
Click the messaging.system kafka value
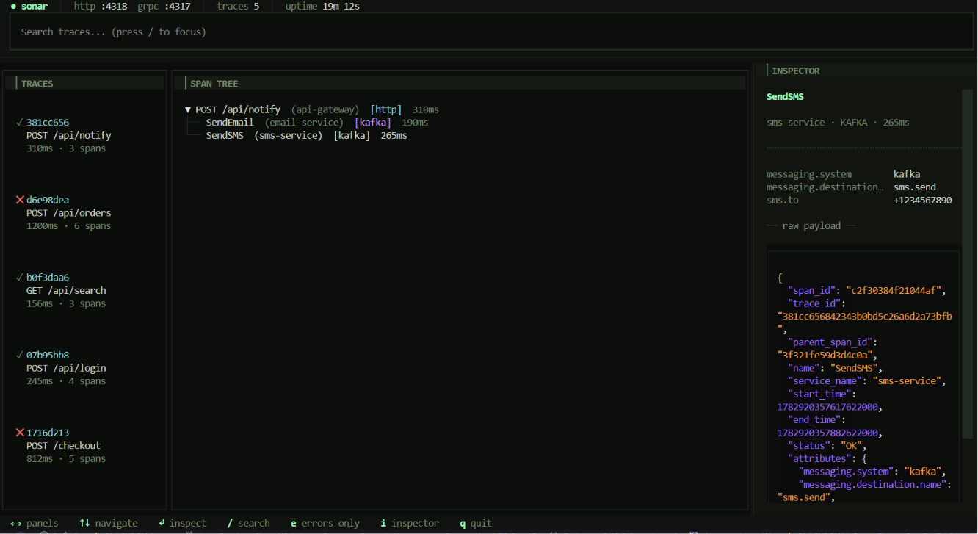[907, 174]
